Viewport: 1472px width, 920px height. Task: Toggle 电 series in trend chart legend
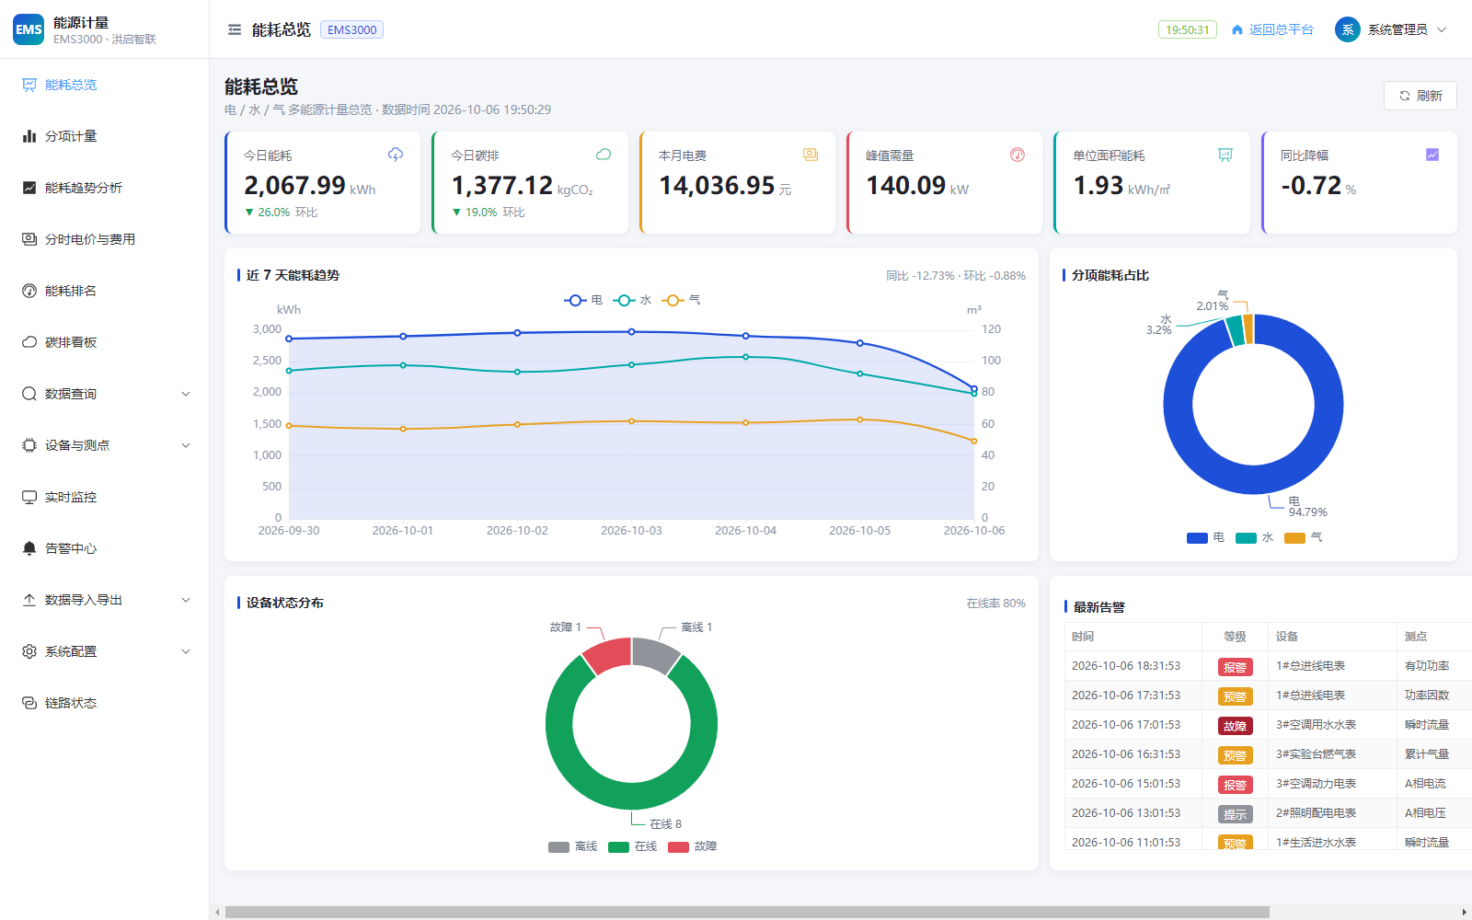click(583, 300)
